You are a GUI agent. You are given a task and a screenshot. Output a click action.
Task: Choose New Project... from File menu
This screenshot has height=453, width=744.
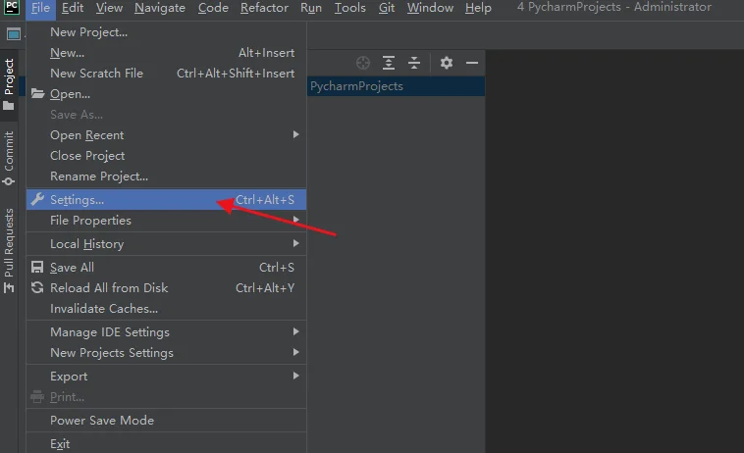tap(166, 32)
